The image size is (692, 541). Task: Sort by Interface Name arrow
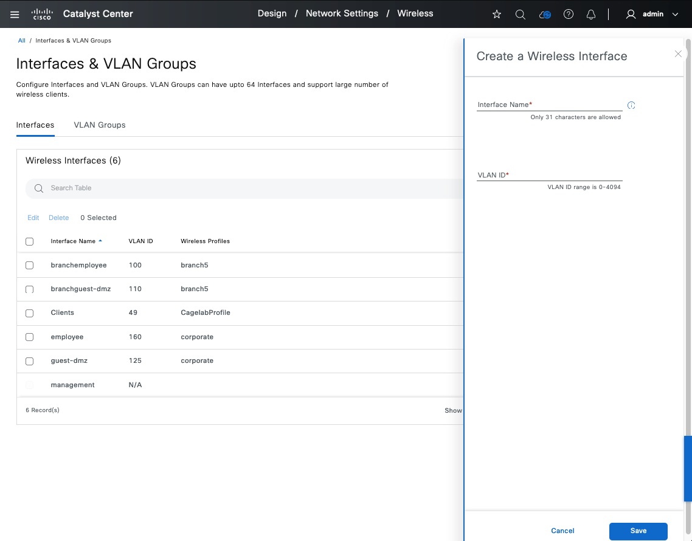point(100,241)
